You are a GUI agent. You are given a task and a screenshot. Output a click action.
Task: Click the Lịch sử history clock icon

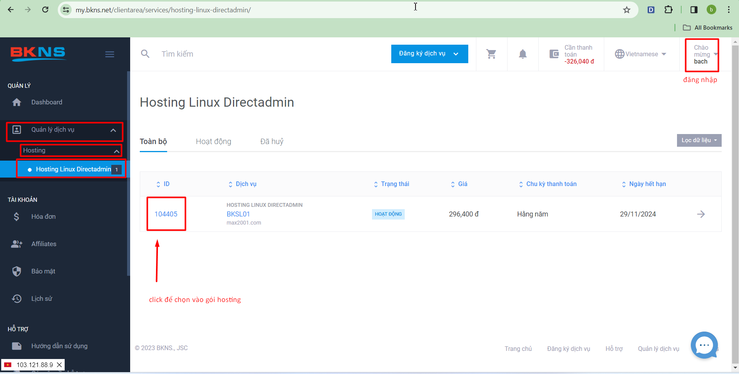coord(17,299)
